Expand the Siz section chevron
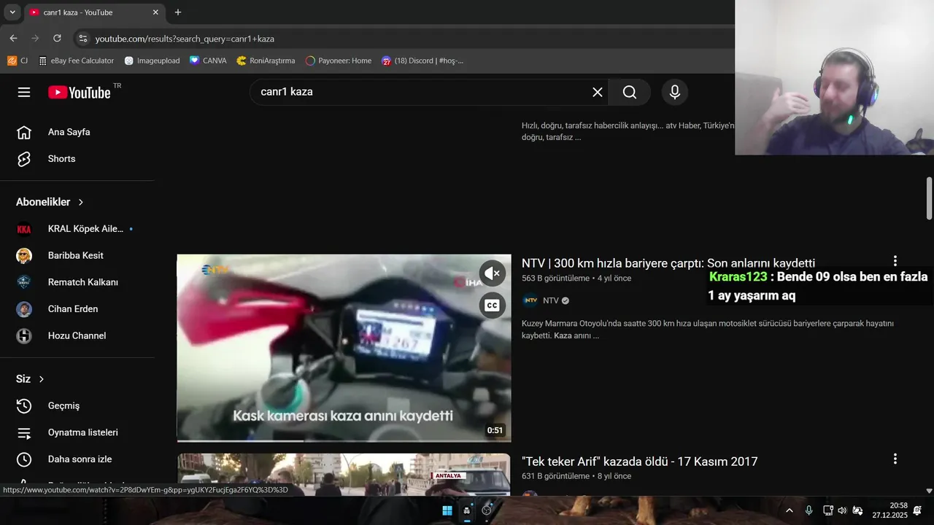Viewport: 934px width, 525px height. [x=42, y=379]
